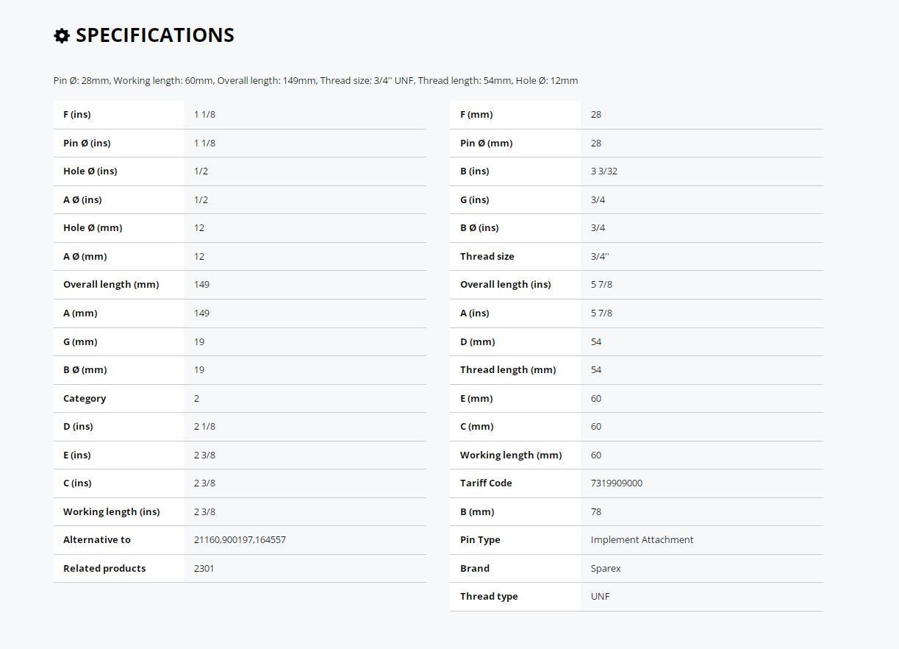Select the Tariff Code value 7319909000

[x=616, y=483]
